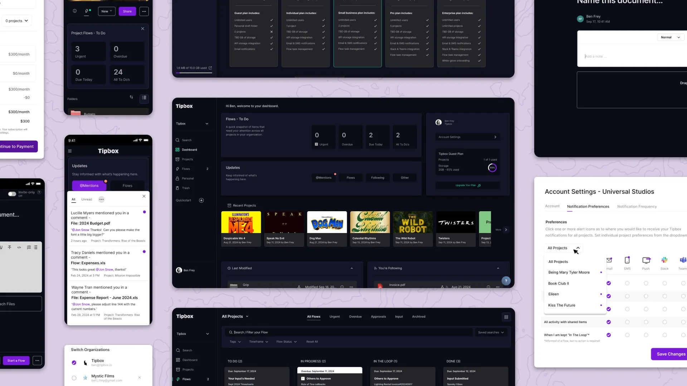Enable SMS for kept In The Loop
Screen dimensions: 687x386
(627, 335)
